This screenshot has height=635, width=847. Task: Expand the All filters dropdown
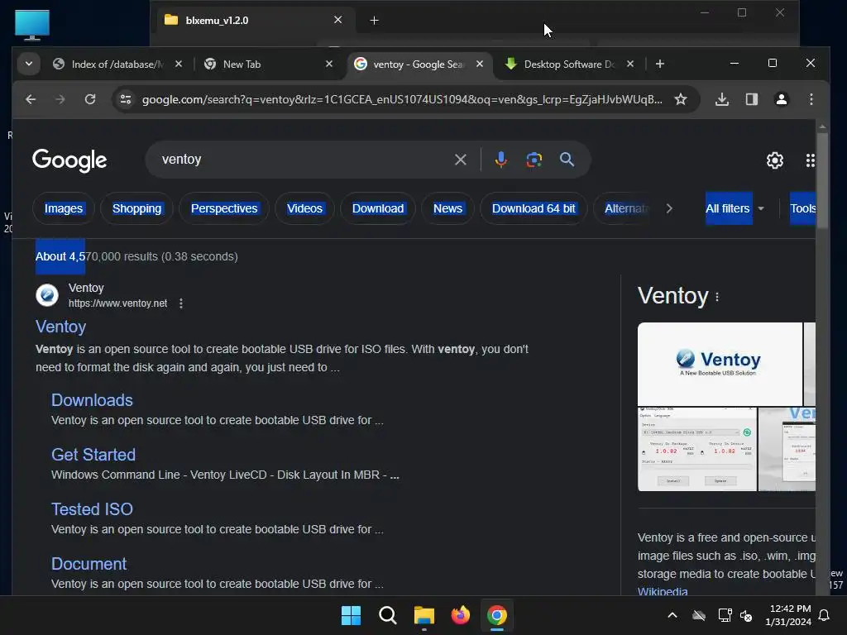735,208
